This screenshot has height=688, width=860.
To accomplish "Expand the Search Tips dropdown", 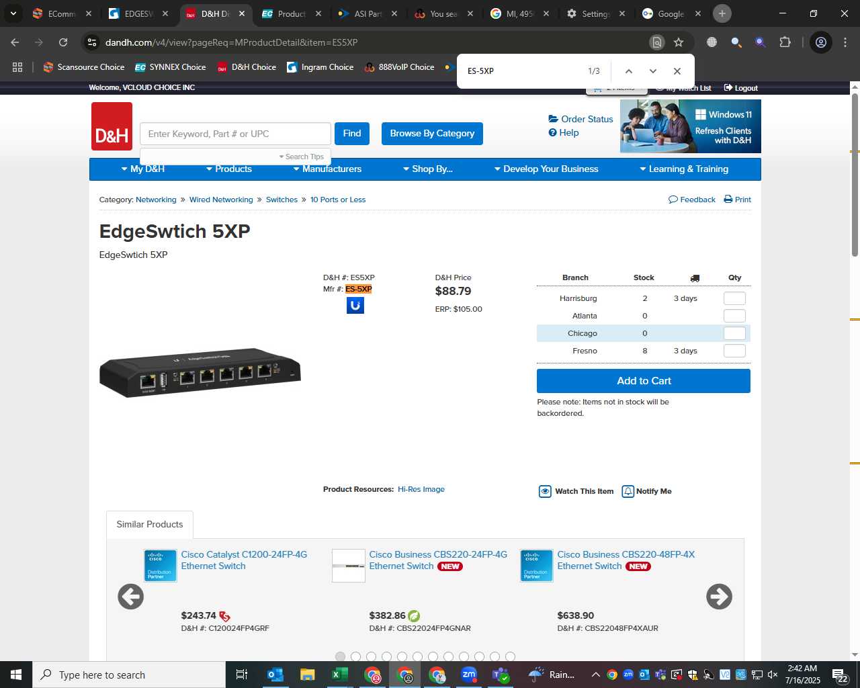I will tap(302, 157).
